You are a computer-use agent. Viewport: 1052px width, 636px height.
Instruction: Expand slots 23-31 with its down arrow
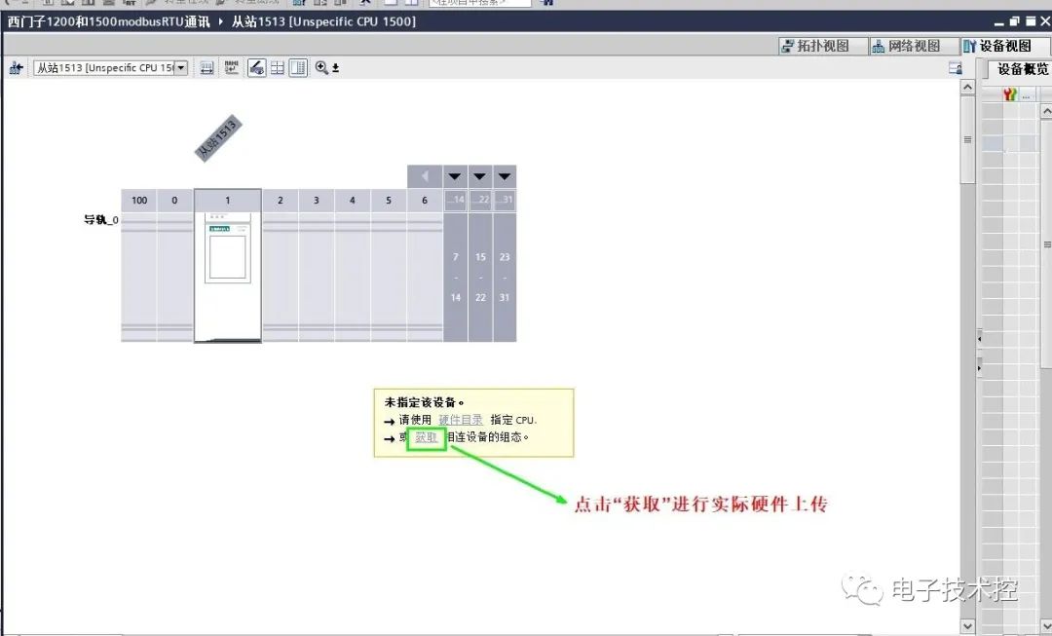[505, 176]
